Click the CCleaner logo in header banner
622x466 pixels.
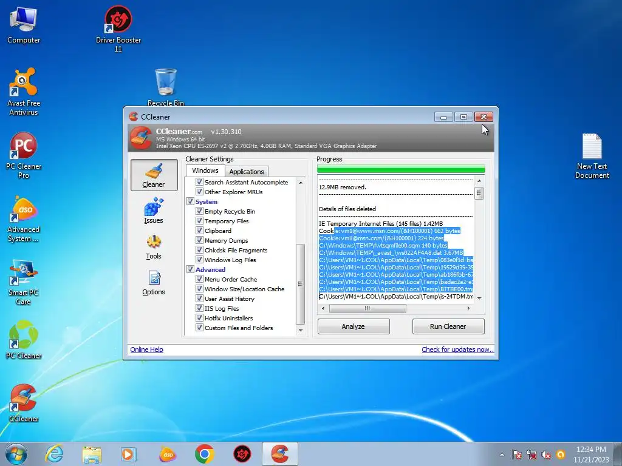coord(141,138)
